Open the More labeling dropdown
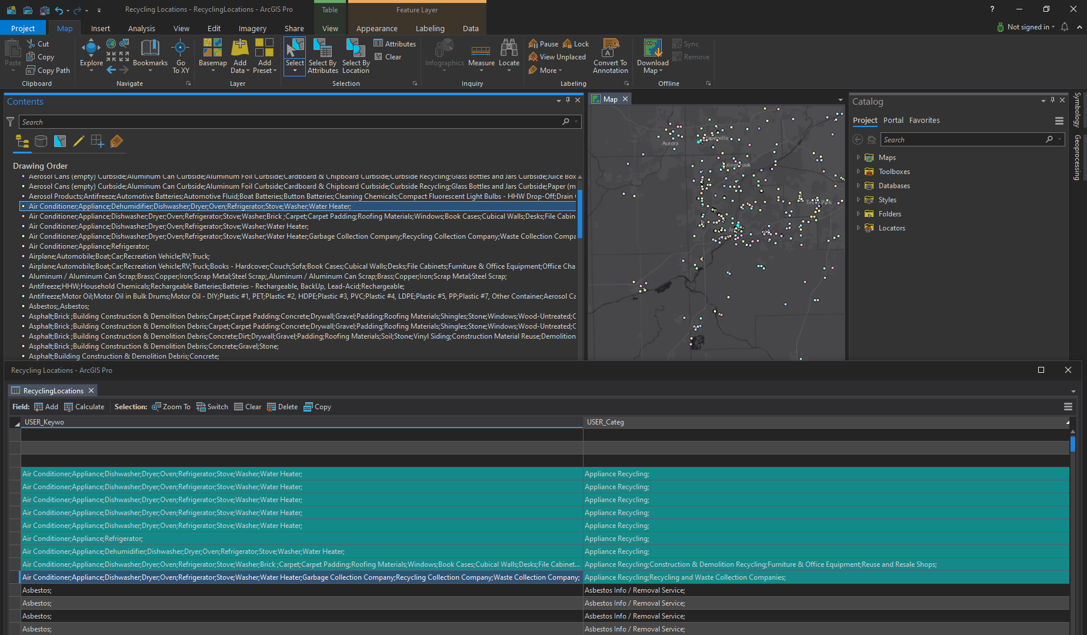 [x=545, y=70]
